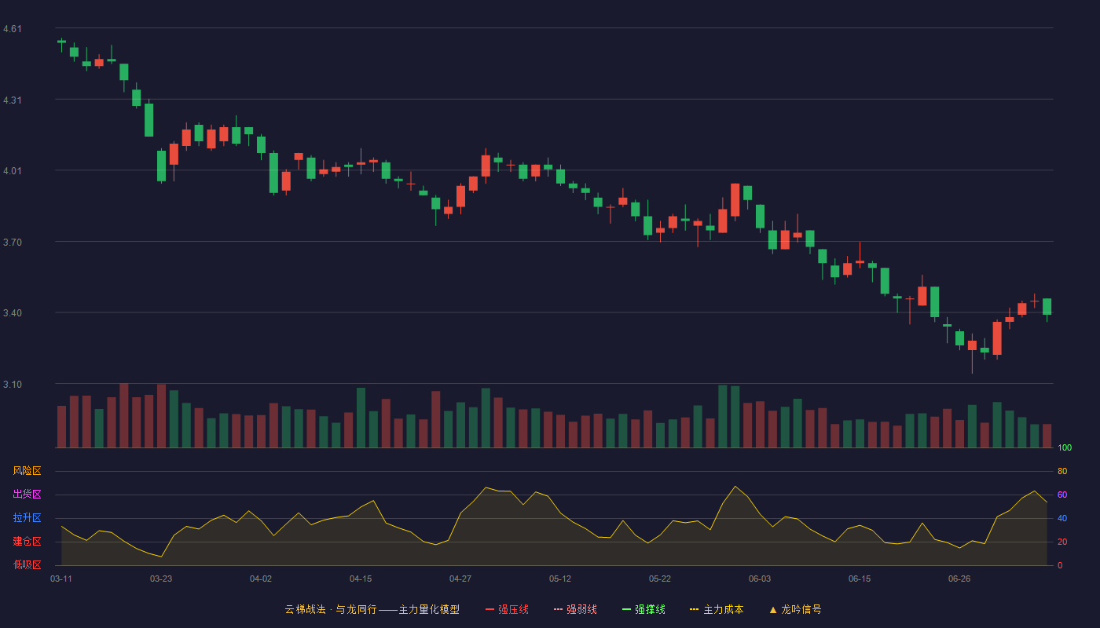
Task: Click the 100 indicator scale label
Action: (x=1065, y=448)
